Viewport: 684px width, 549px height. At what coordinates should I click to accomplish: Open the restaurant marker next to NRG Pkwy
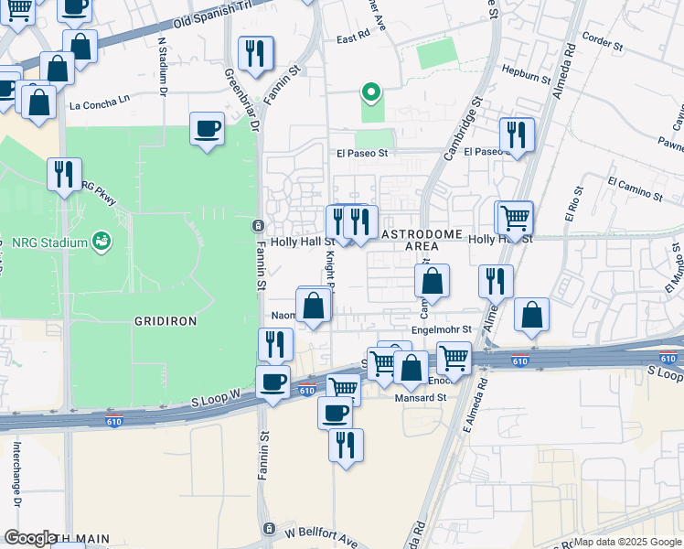click(x=64, y=178)
